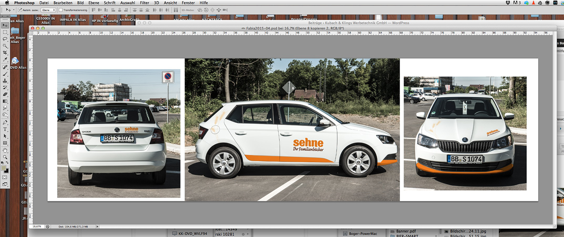Select the Path Selection tool
This screenshot has height=237, width=564.
(5, 136)
